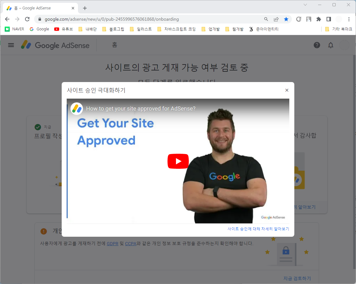The height and width of the screenshot is (284, 356).
Task: Click 지금 검토하기 link
Action: (297, 278)
